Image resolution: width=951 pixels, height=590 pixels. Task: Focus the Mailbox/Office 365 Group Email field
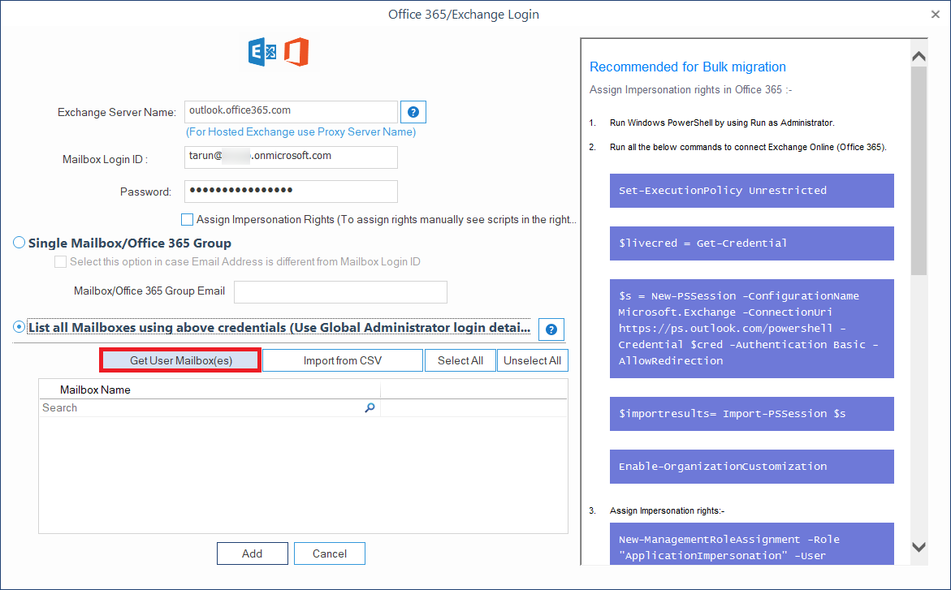click(x=341, y=292)
